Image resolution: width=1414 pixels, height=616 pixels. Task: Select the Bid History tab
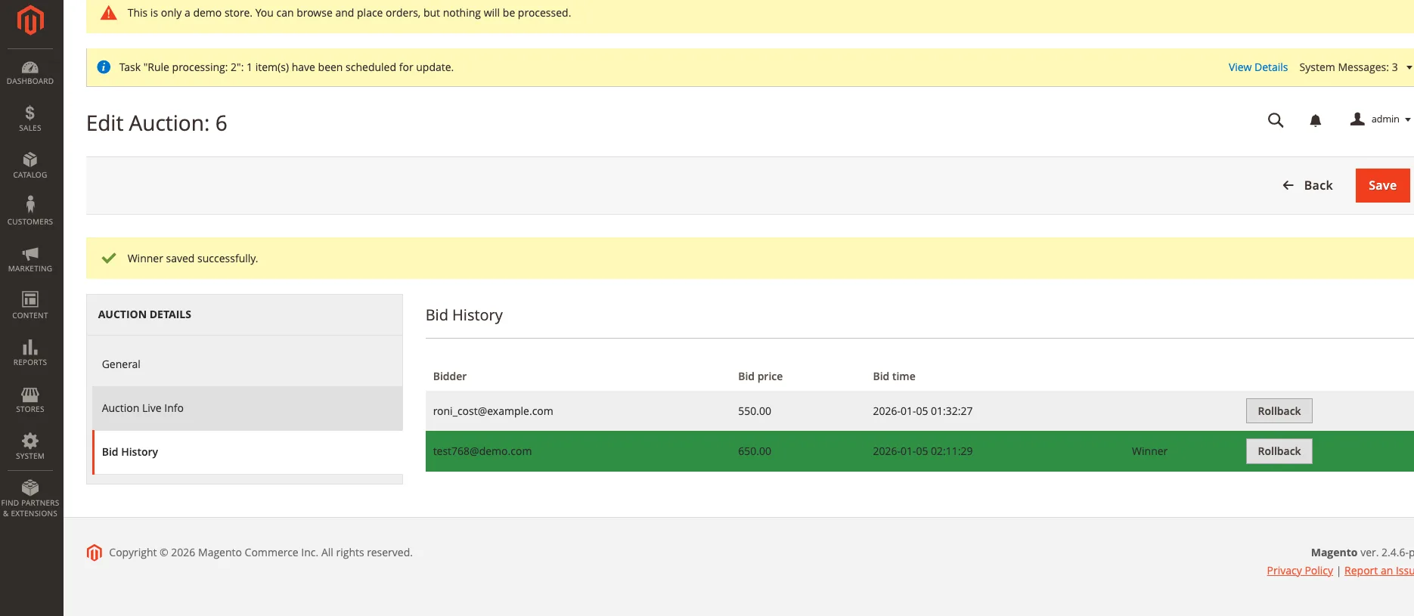(x=247, y=452)
